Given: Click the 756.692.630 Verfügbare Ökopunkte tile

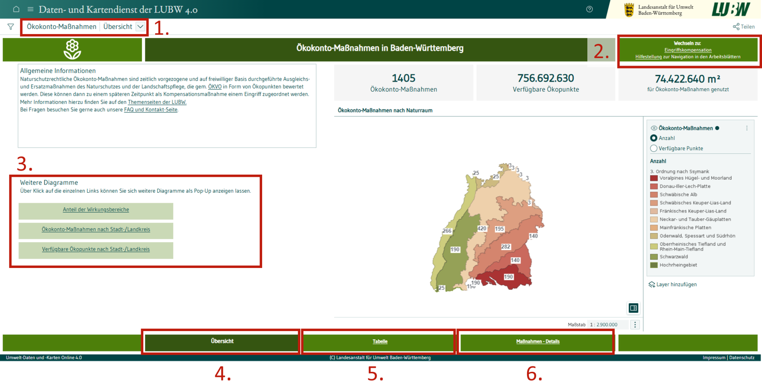Looking at the screenshot, I should click(546, 83).
